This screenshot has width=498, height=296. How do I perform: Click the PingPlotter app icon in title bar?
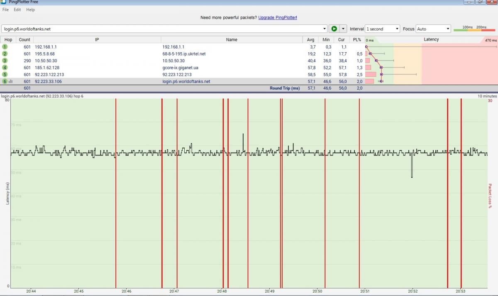tap(4, 2)
